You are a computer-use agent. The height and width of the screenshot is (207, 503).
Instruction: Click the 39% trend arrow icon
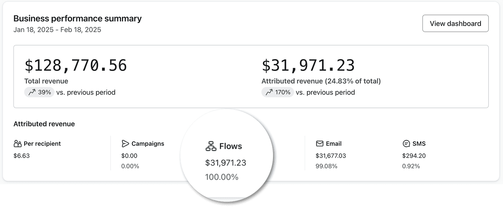click(32, 92)
